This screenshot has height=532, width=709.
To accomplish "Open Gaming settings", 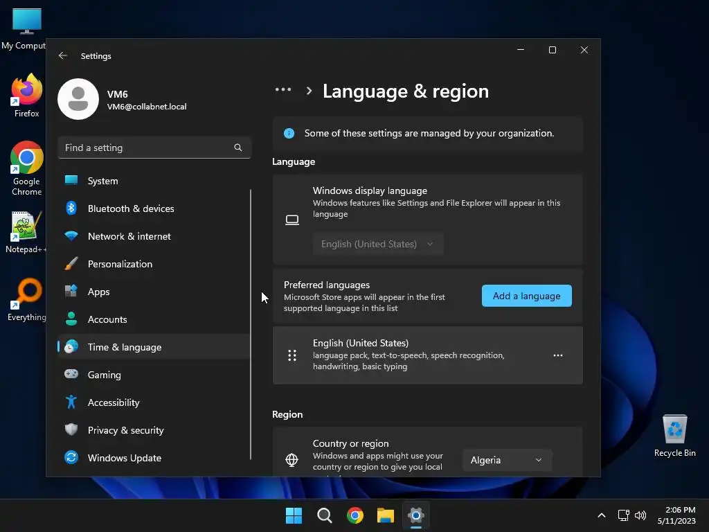I will click(x=154, y=374).
